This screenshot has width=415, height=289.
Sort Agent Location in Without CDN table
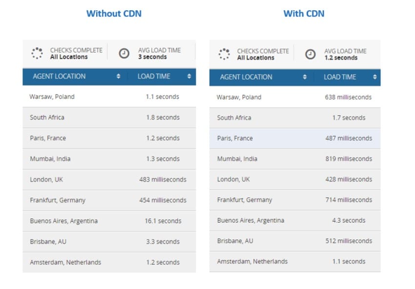(118, 77)
